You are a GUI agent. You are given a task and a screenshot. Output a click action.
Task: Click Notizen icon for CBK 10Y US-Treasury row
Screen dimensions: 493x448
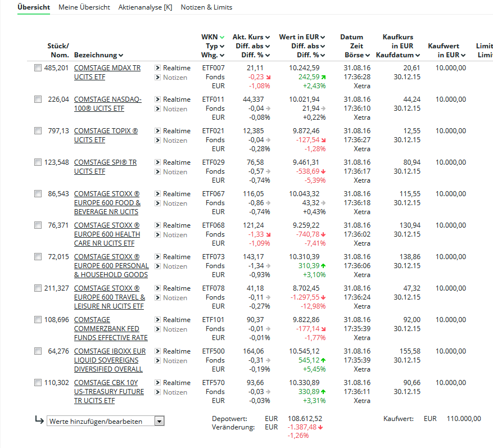pyautogui.click(x=157, y=392)
